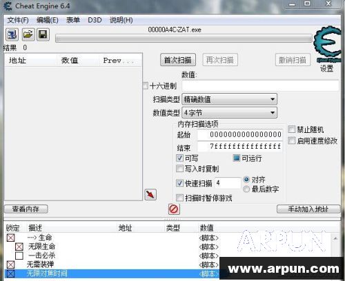Viewport: 345px width, 281px height.
Task: Sort results by 地址 column header
Action: [x=30, y=61]
